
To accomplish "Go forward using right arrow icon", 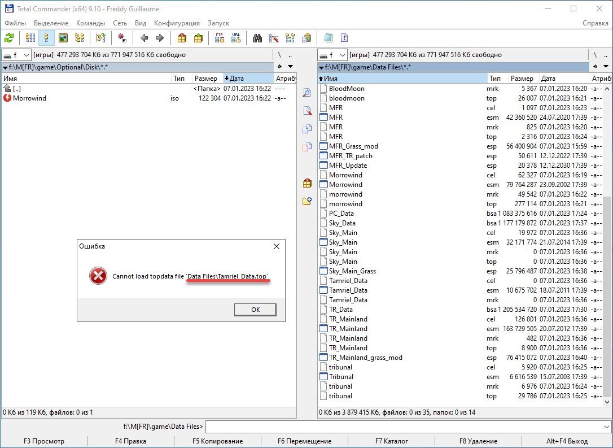I will pyautogui.click(x=160, y=38).
